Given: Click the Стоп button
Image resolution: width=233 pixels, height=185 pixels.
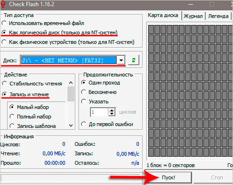Looking at the screenshot, I should pos(217,177).
